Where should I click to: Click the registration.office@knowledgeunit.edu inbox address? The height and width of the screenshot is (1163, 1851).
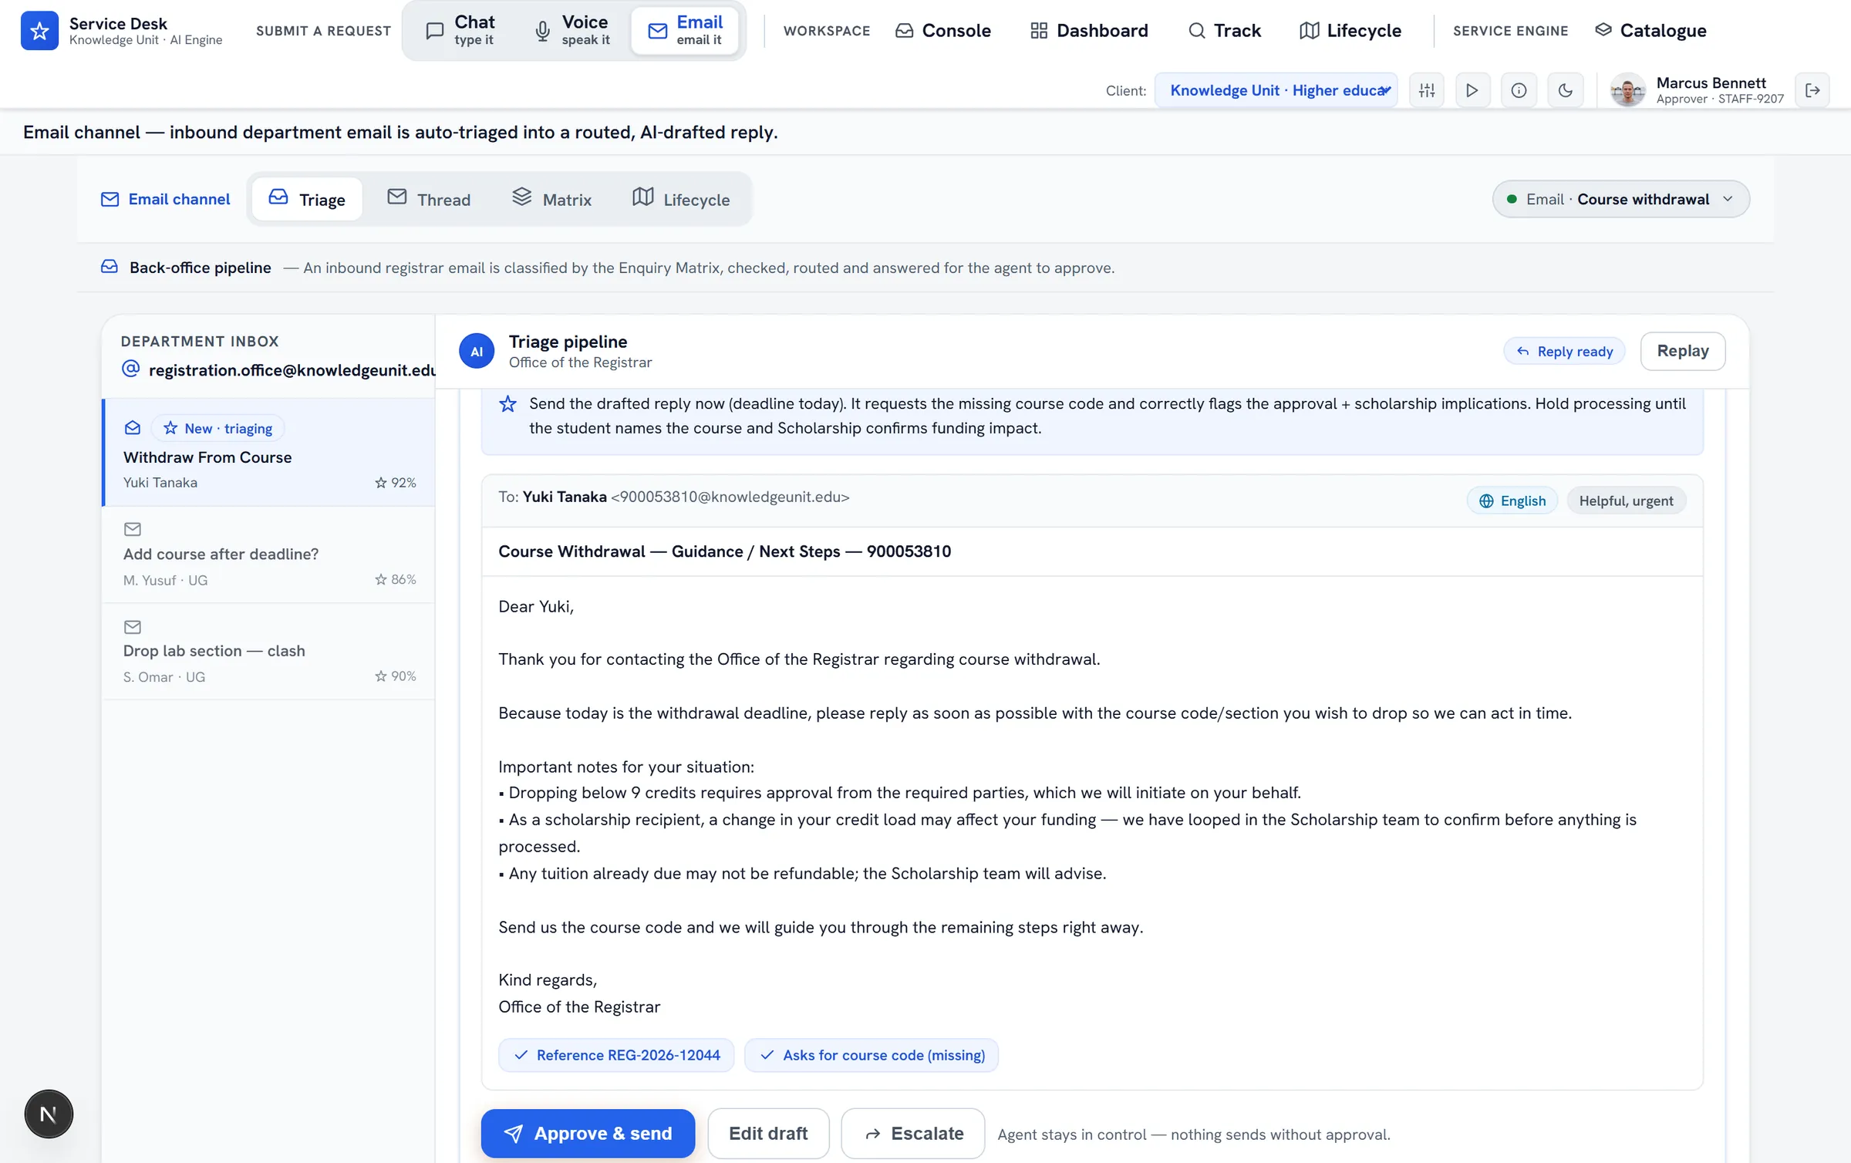(292, 370)
